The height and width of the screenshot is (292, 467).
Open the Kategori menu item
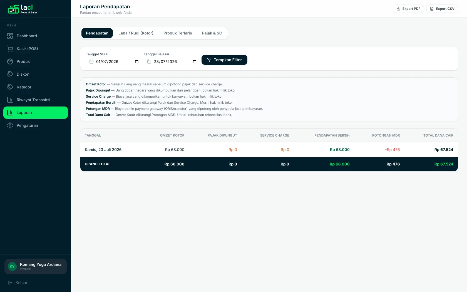click(36, 87)
